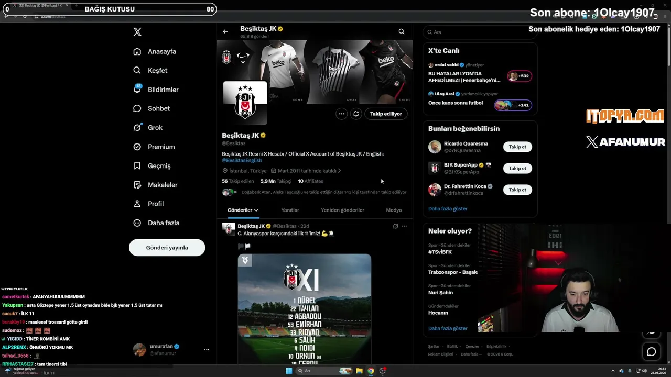Switch to the Medya tab
Image resolution: width=671 pixels, height=377 pixels.
[x=394, y=210]
